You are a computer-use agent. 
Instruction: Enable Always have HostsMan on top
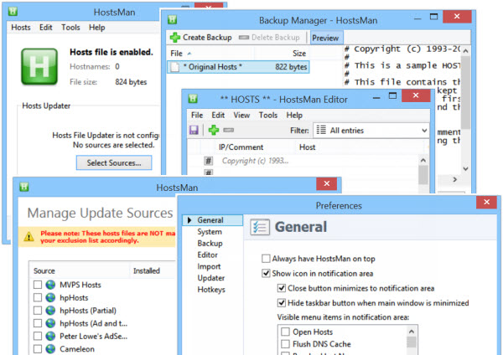click(266, 258)
